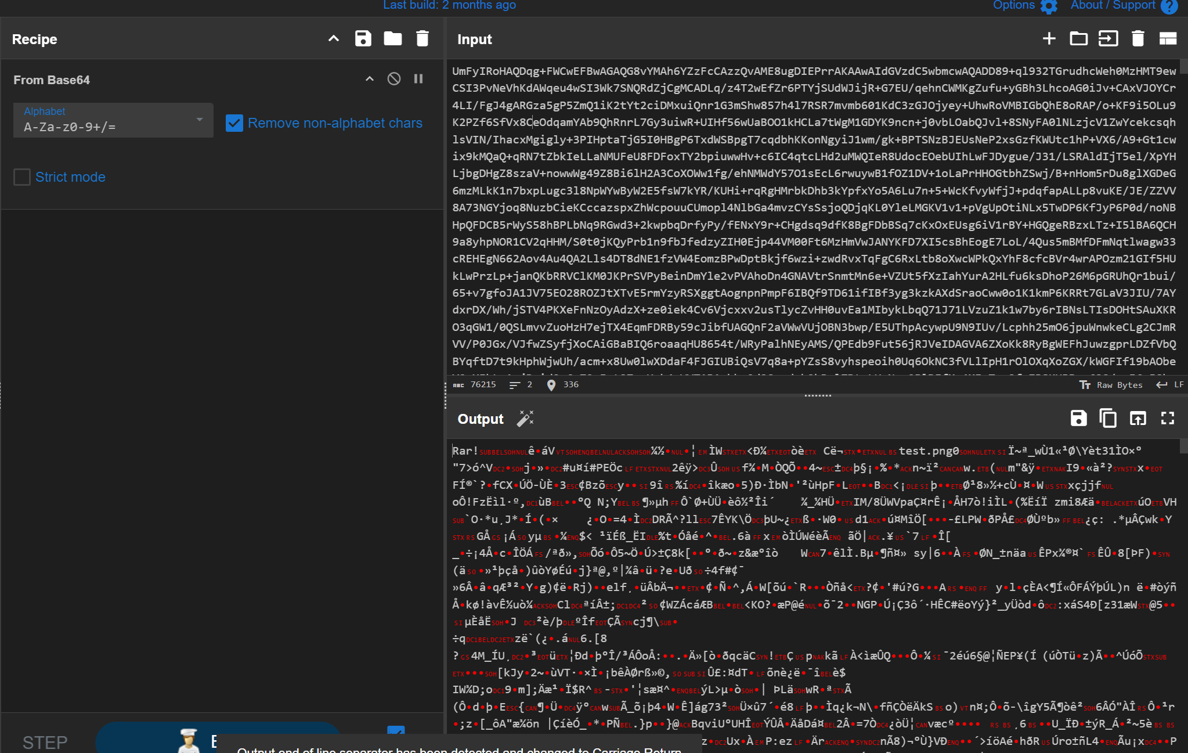The height and width of the screenshot is (753, 1188).
Task: Open About / Support link
Action: point(1122,6)
